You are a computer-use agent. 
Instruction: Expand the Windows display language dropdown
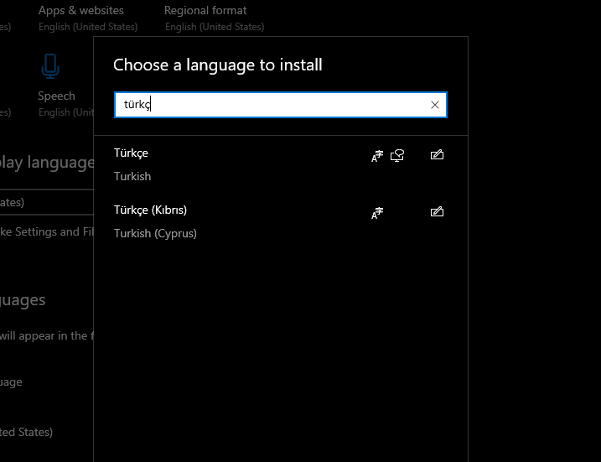[46, 202]
